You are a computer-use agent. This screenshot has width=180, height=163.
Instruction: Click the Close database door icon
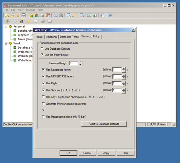[18, 15]
